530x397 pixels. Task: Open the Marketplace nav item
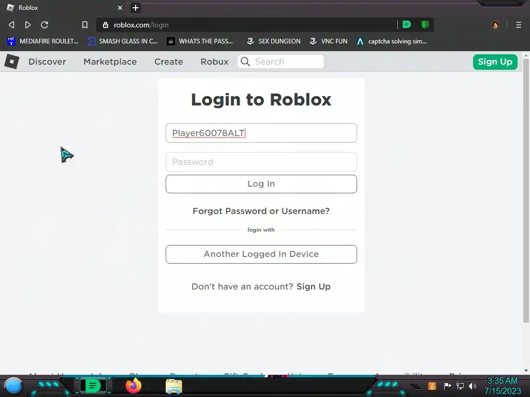point(110,62)
